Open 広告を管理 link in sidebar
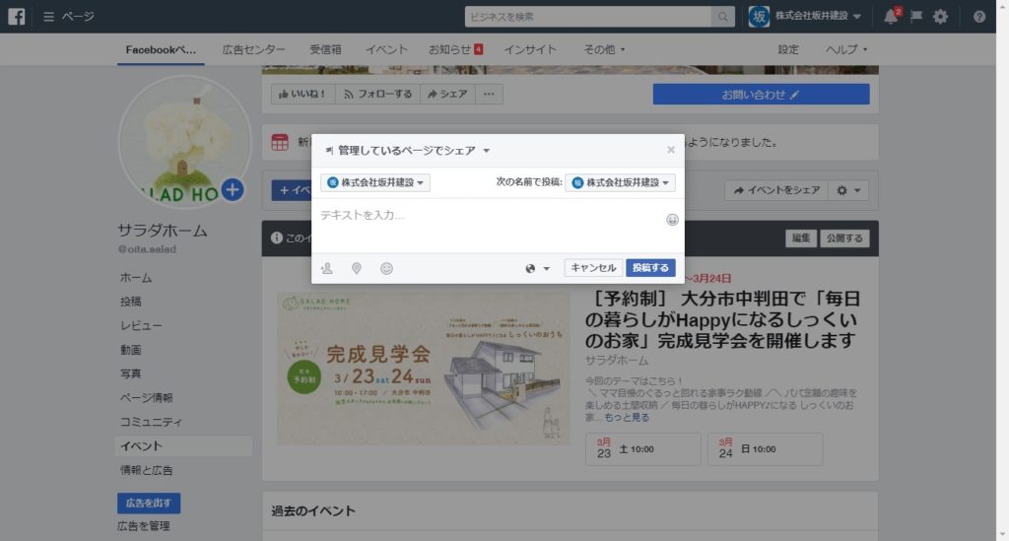Viewport: 1009px width, 541px height. click(x=144, y=526)
